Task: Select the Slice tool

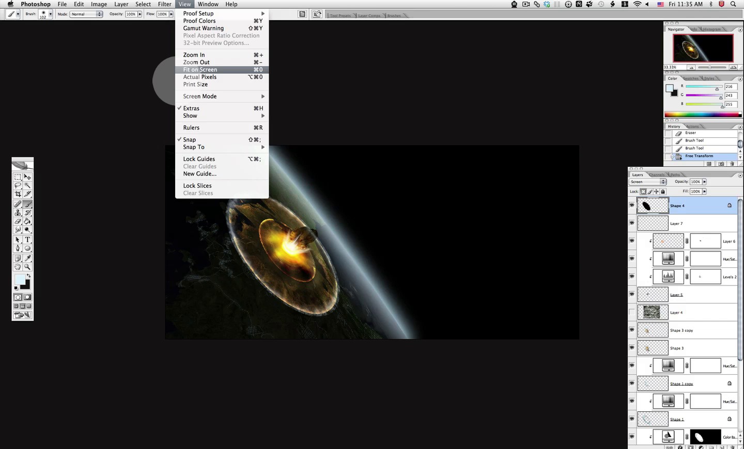Action: click(27, 194)
